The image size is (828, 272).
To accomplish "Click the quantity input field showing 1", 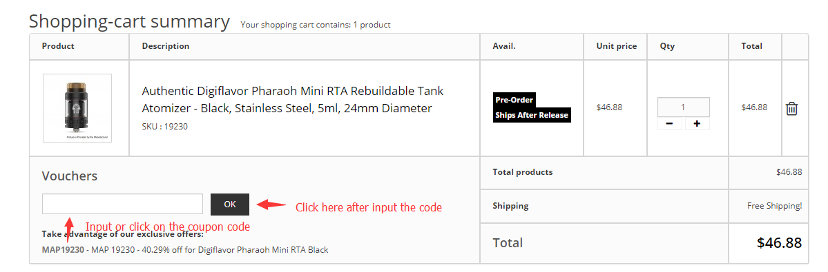I will pos(683,107).
